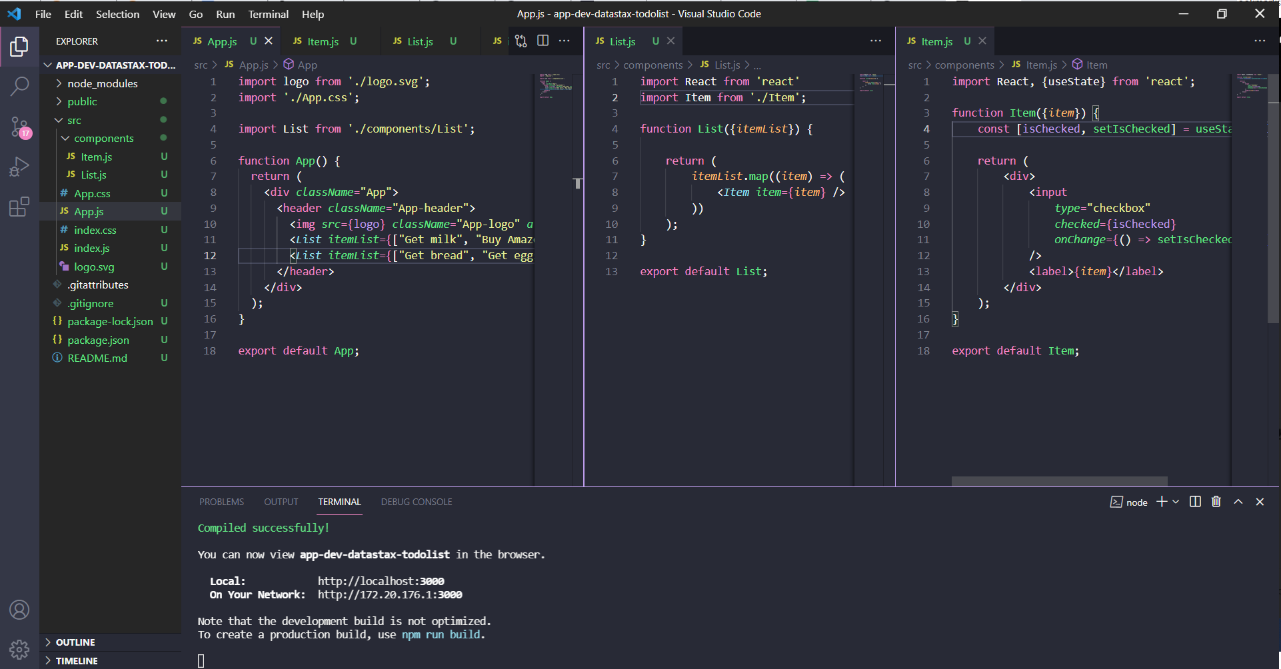Open more actions for first editor group
This screenshot has width=1281, height=669.
[565, 41]
